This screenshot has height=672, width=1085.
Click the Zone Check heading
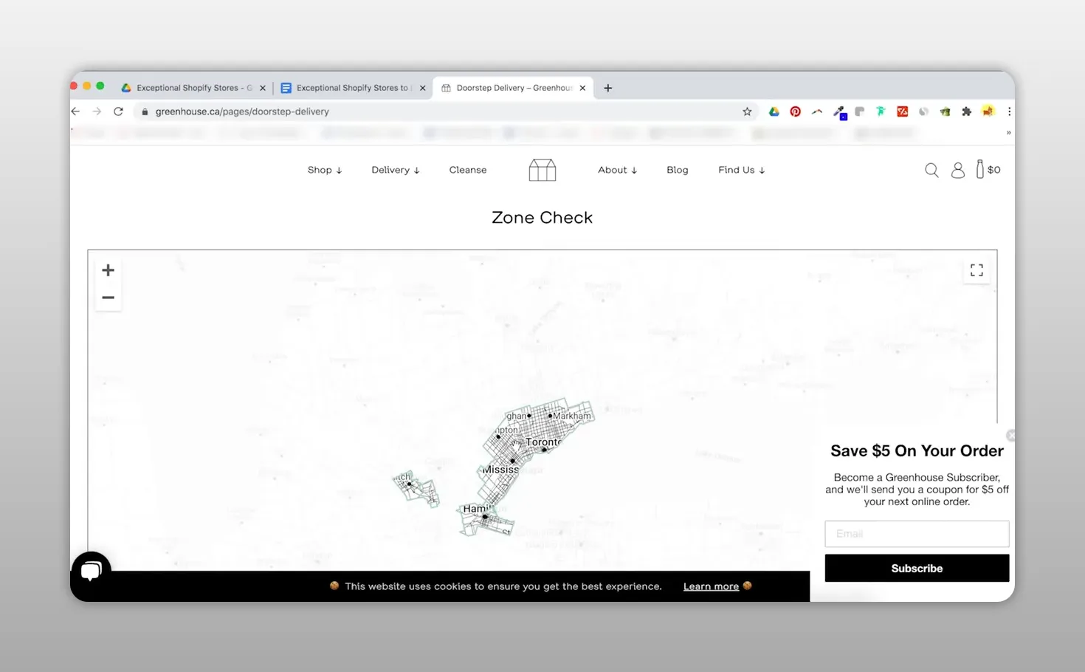(x=542, y=218)
